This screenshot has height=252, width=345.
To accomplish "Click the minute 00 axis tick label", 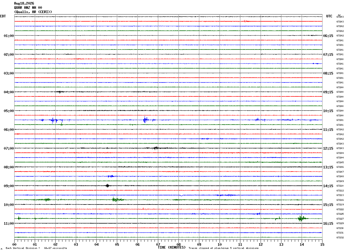I will tap(14, 244).
